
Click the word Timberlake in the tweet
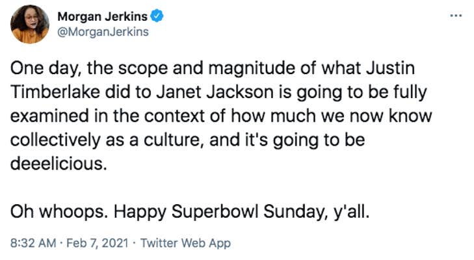pos(55,92)
